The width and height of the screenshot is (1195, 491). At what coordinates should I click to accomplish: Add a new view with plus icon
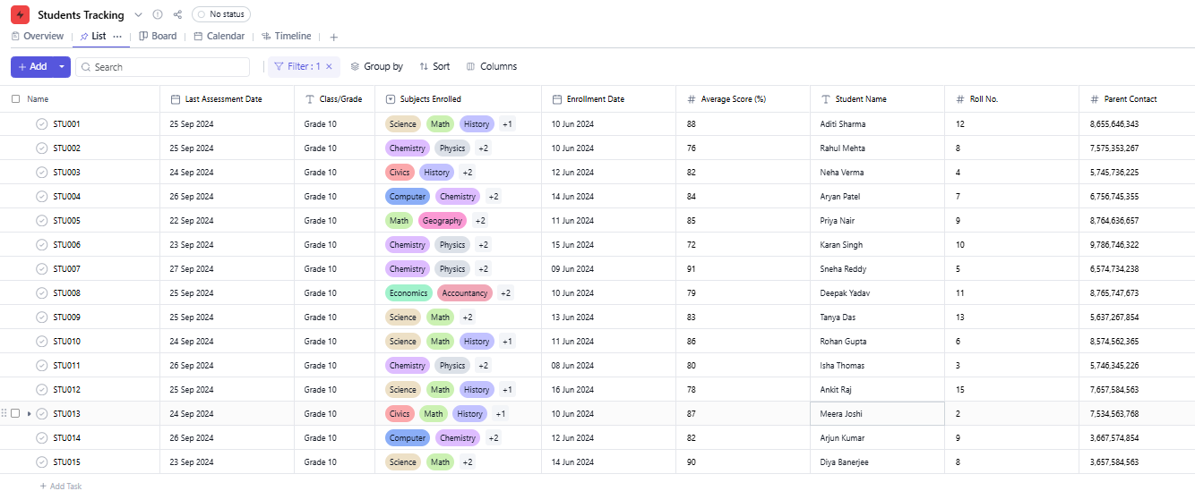pyautogui.click(x=334, y=37)
